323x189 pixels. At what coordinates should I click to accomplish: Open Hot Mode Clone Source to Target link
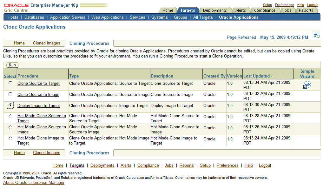tap(42, 118)
